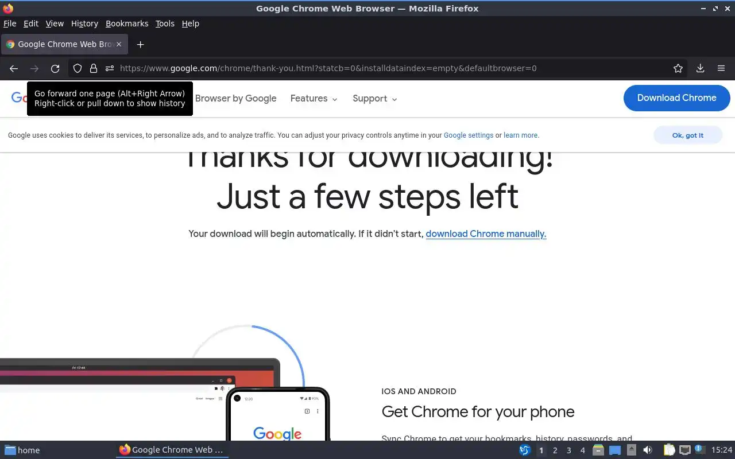Close the Google Chrome Web Browser tab
The image size is (735, 459).
pos(119,44)
